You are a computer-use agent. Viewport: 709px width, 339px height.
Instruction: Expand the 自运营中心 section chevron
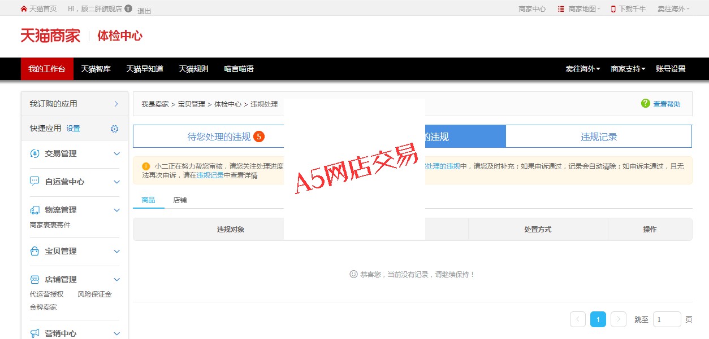point(117,182)
